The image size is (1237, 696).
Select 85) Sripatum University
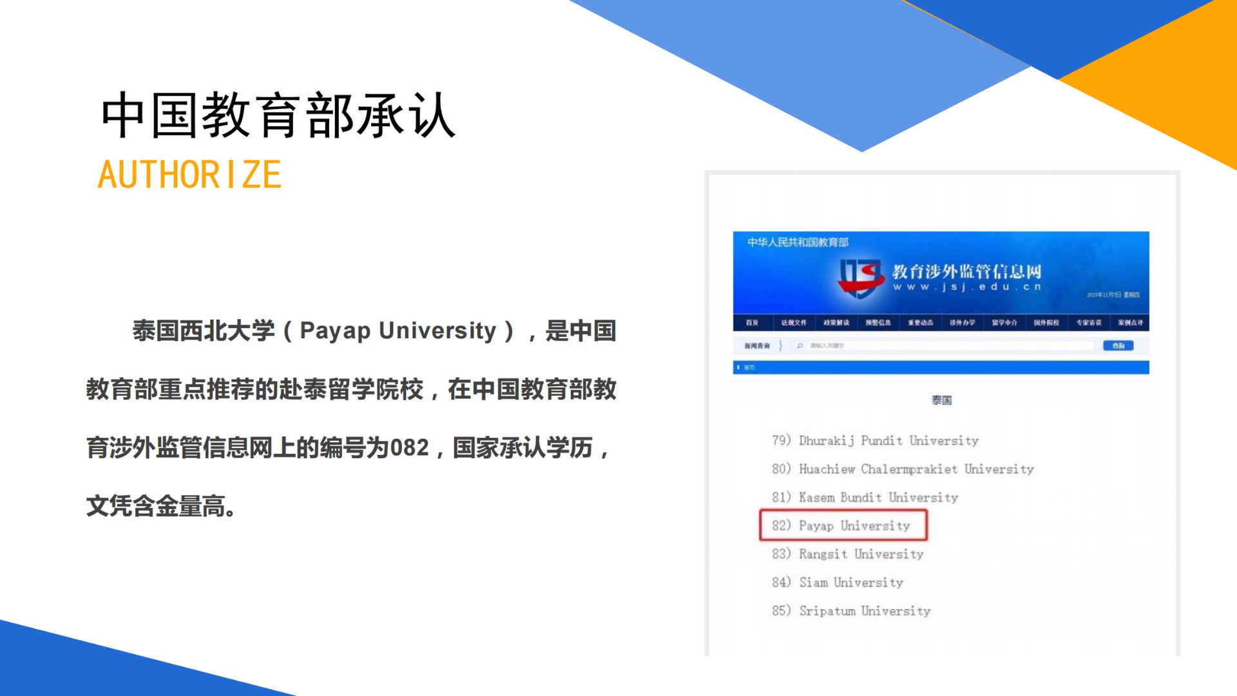click(x=851, y=611)
